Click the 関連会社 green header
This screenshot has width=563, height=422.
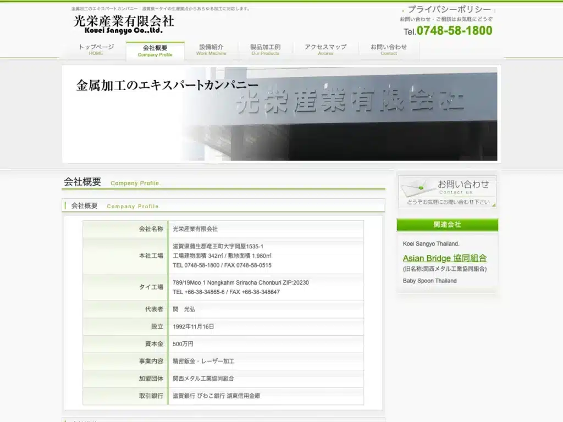448,225
